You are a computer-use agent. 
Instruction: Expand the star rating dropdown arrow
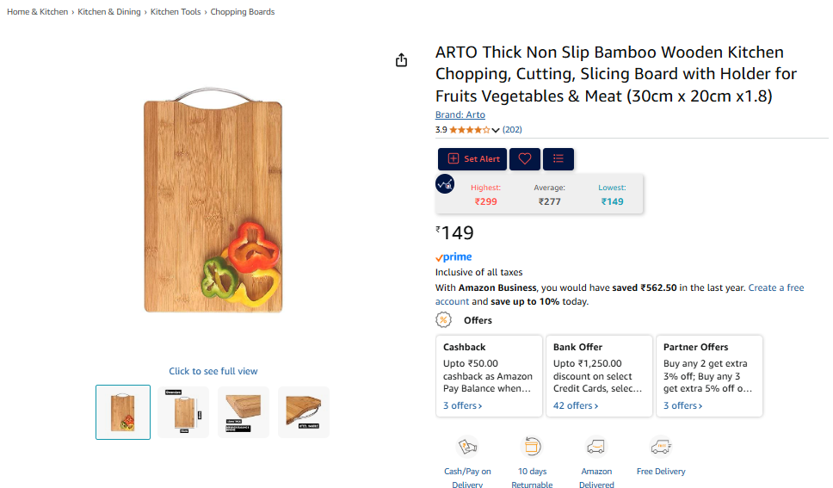[x=496, y=130]
